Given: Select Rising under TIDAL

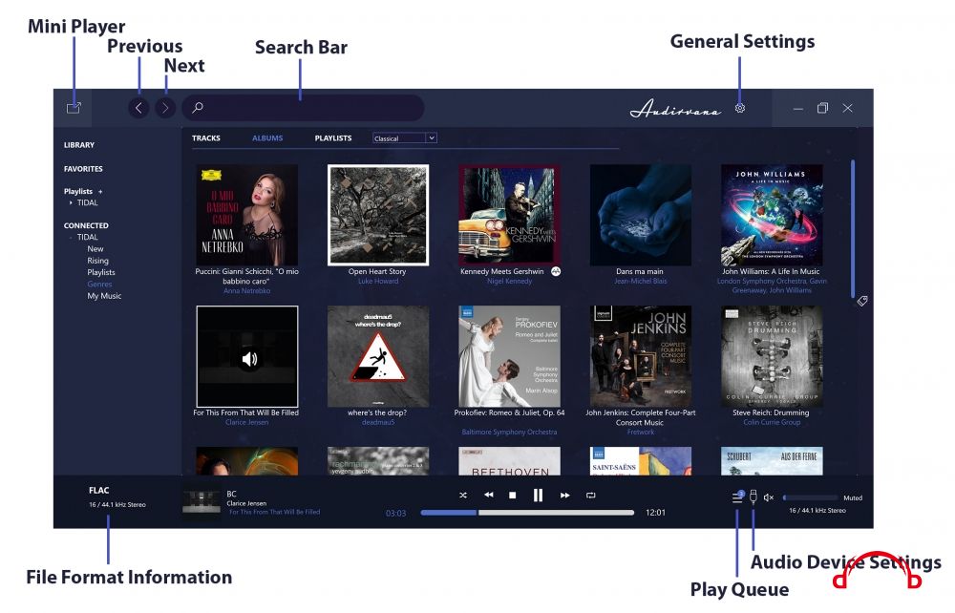Looking at the screenshot, I should point(97,261).
